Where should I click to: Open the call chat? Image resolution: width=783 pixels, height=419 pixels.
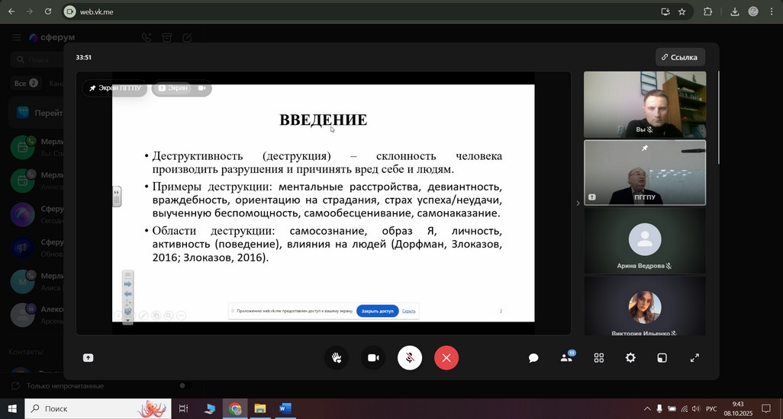pos(533,358)
